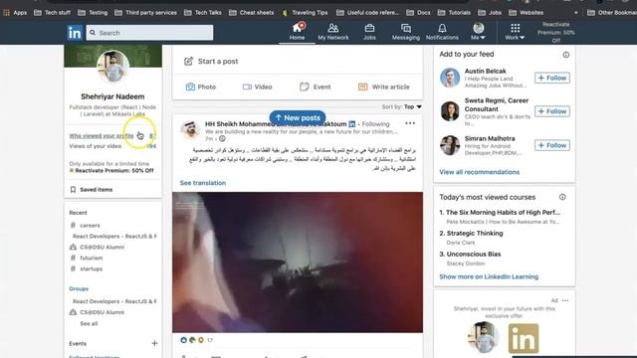Open Add to your feed info icon
Viewport: 637px width, 358px height.
point(566,55)
